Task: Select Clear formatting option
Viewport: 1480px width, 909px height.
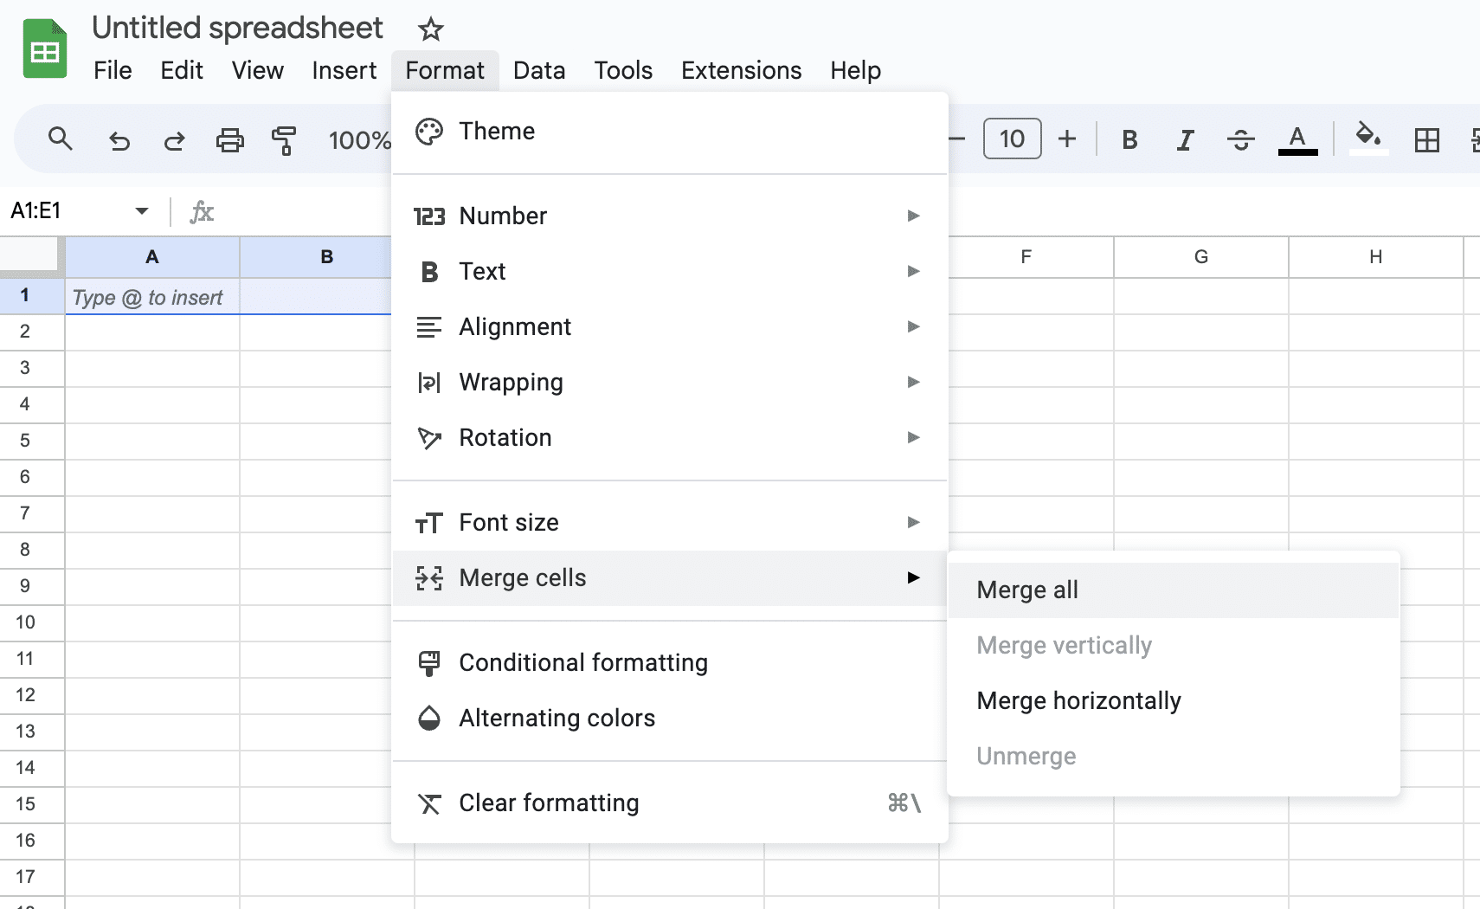Action: click(x=549, y=803)
